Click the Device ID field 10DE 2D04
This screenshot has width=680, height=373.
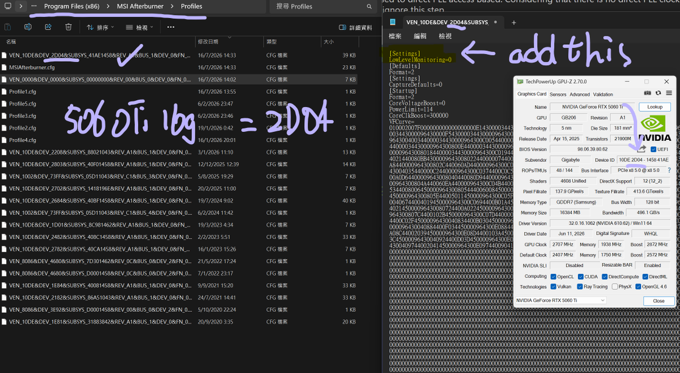coord(644,160)
